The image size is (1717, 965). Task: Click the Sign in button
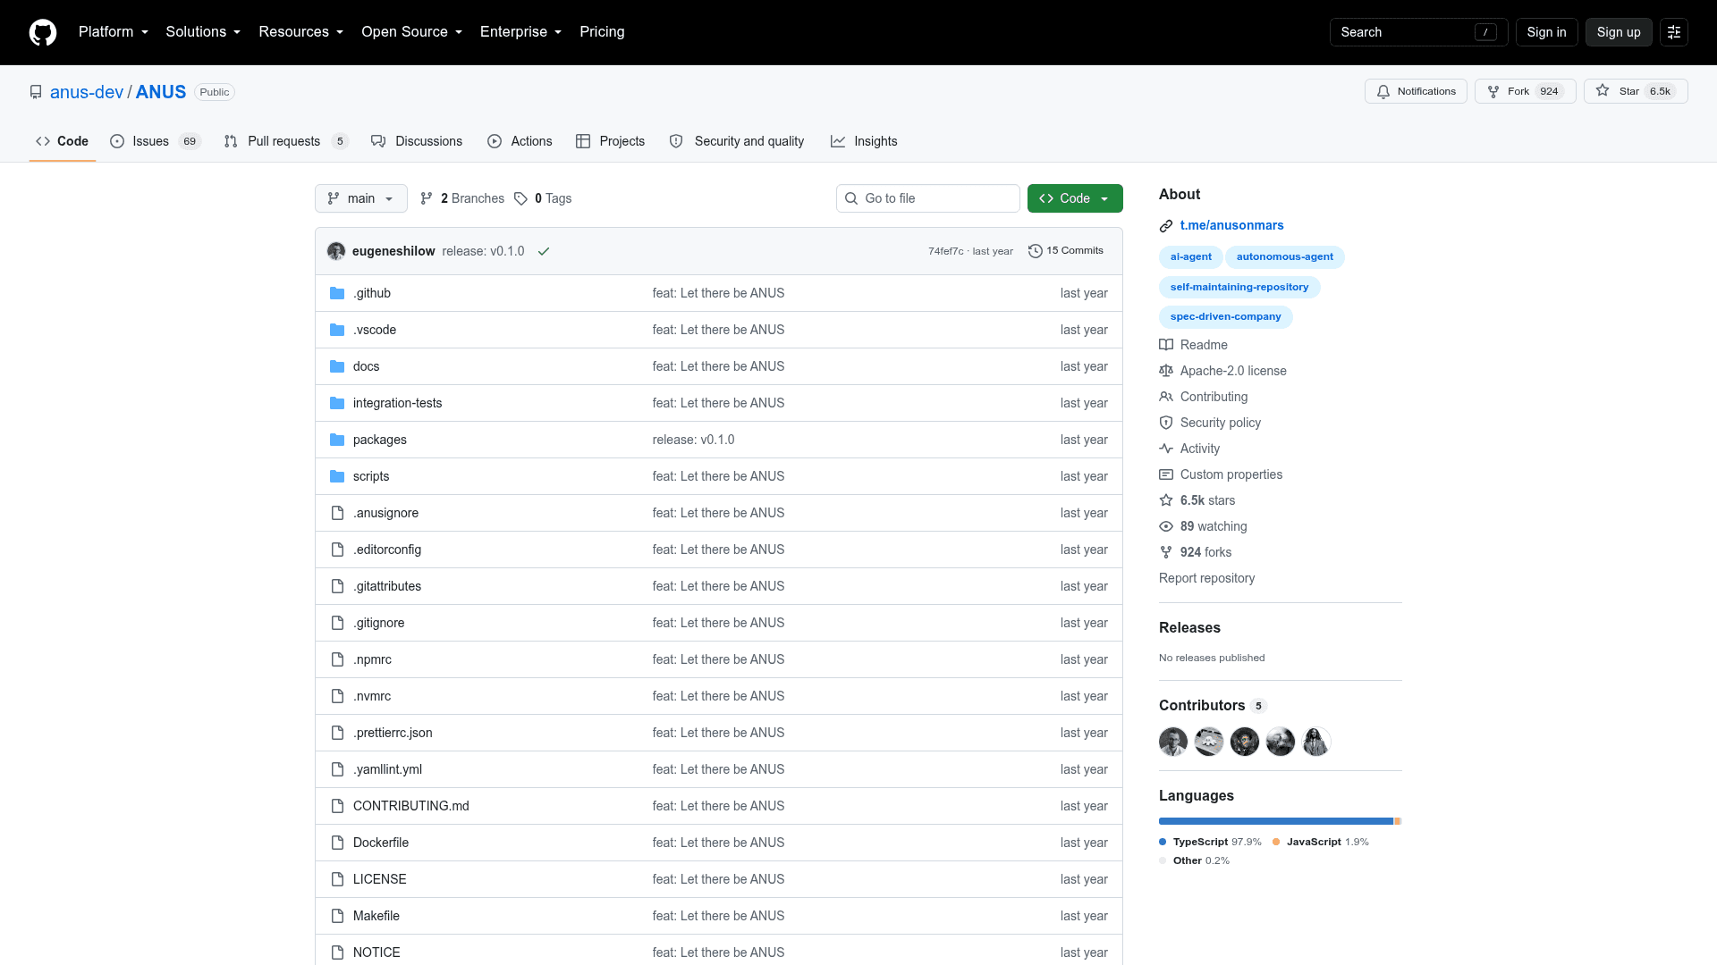click(1546, 32)
